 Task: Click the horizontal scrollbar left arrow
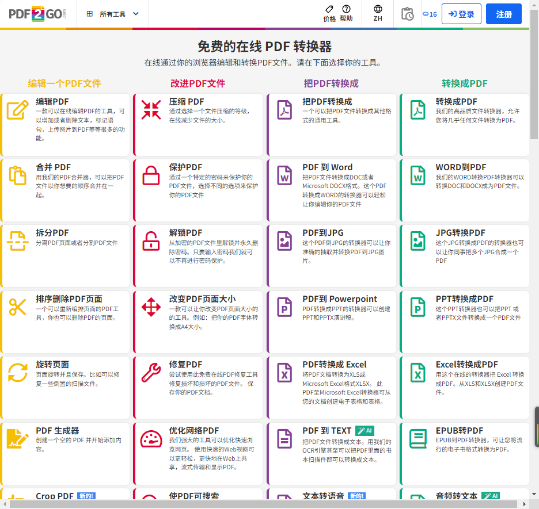click(x=4, y=504)
